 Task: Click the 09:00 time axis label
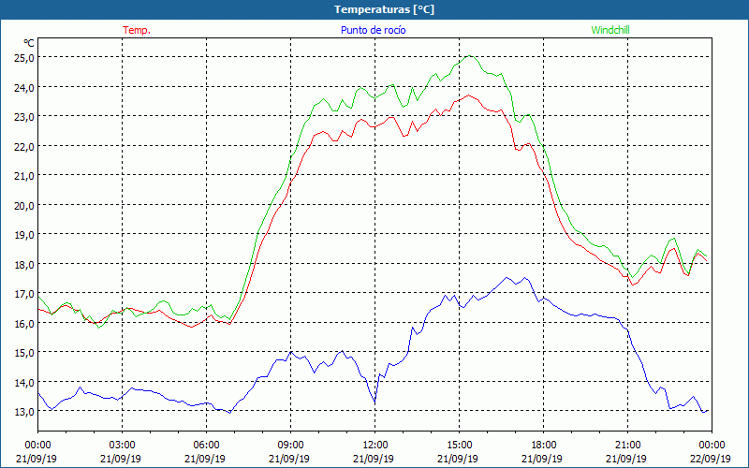pyautogui.click(x=290, y=446)
